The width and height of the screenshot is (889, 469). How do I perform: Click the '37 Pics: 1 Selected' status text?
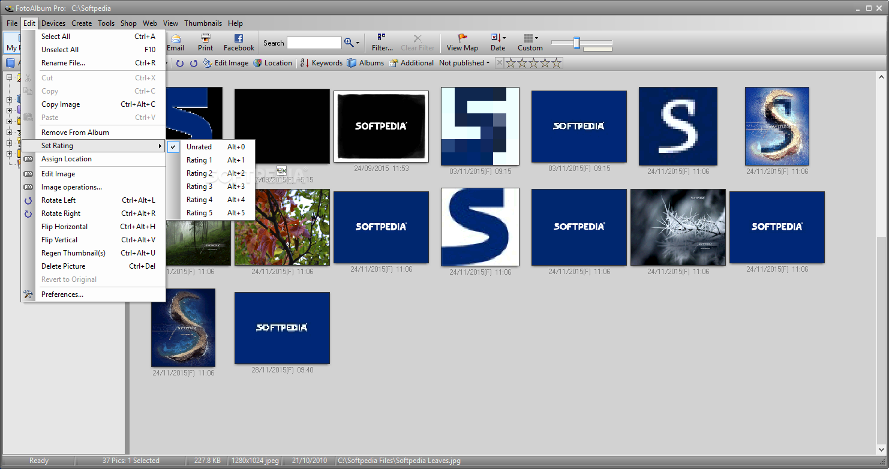click(x=131, y=461)
